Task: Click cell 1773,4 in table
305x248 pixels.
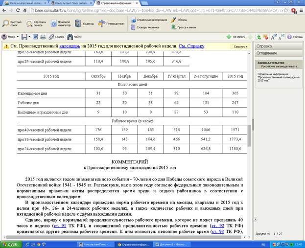Action: point(235,139)
